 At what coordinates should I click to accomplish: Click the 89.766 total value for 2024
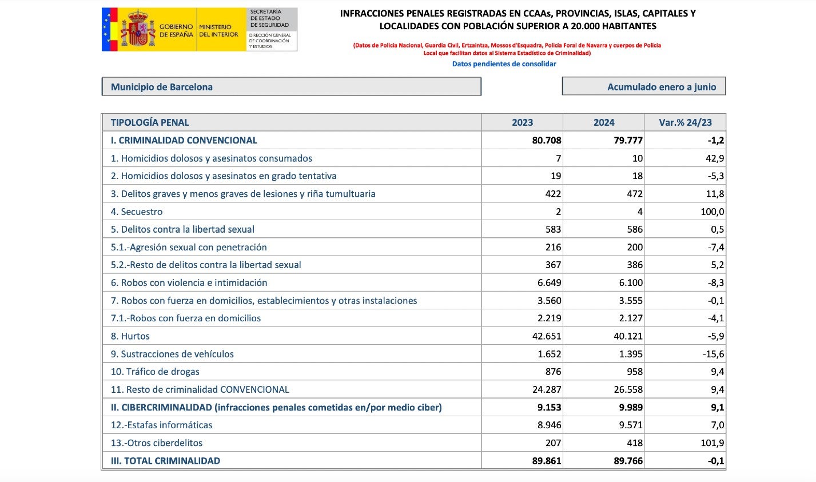click(x=628, y=461)
